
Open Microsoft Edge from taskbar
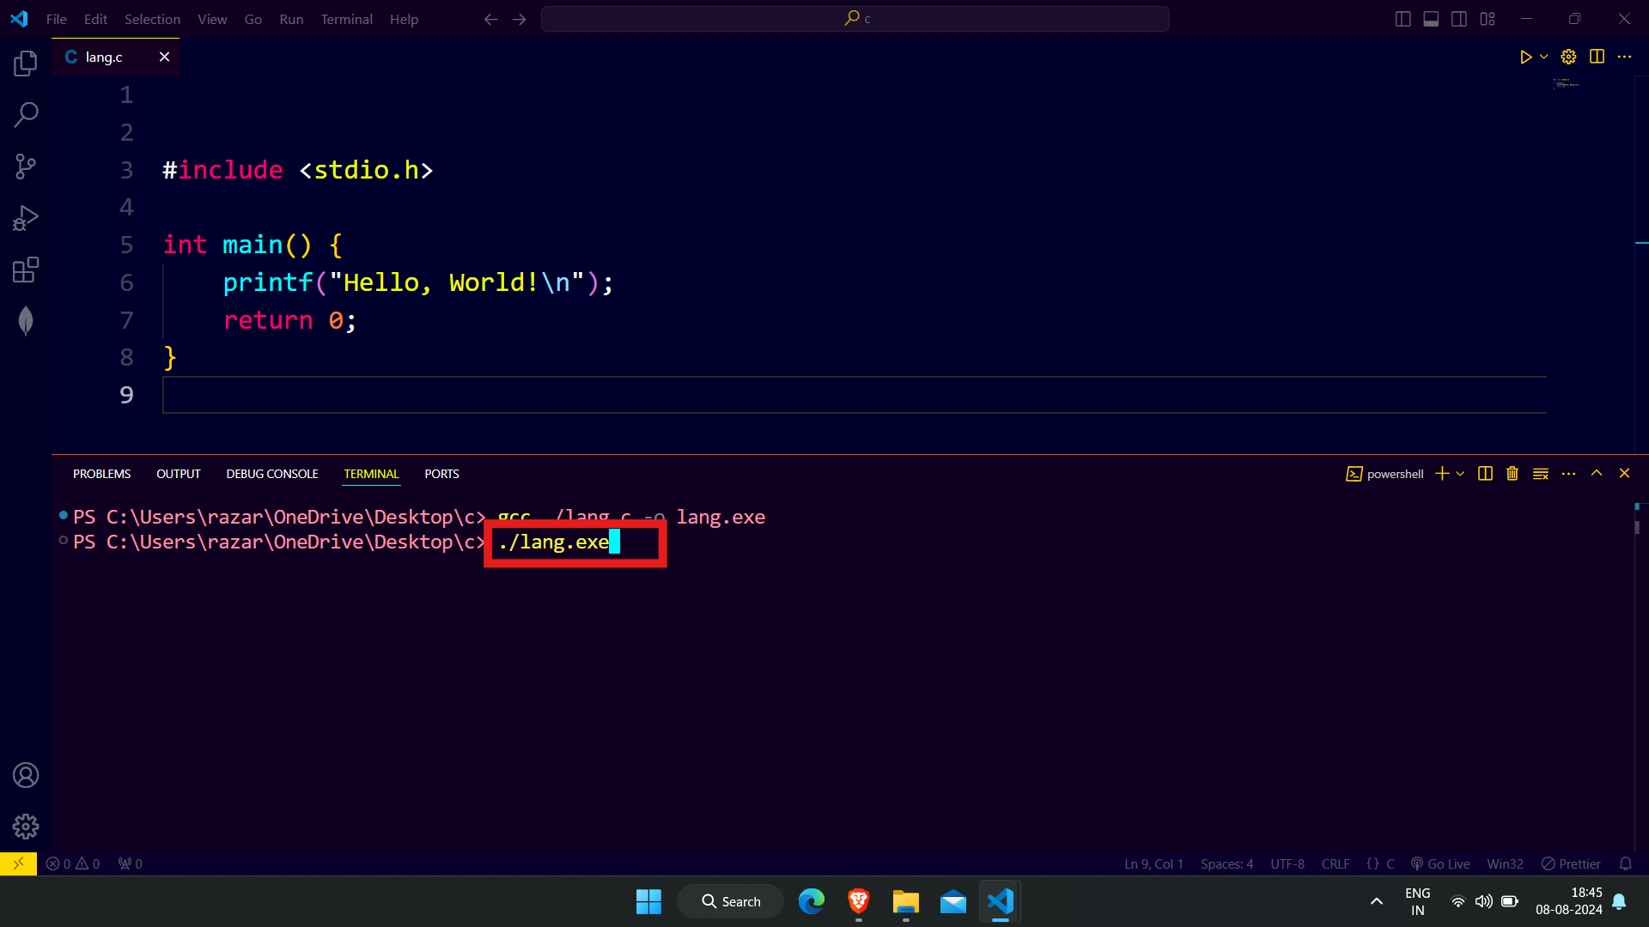pyautogui.click(x=811, y=901)
